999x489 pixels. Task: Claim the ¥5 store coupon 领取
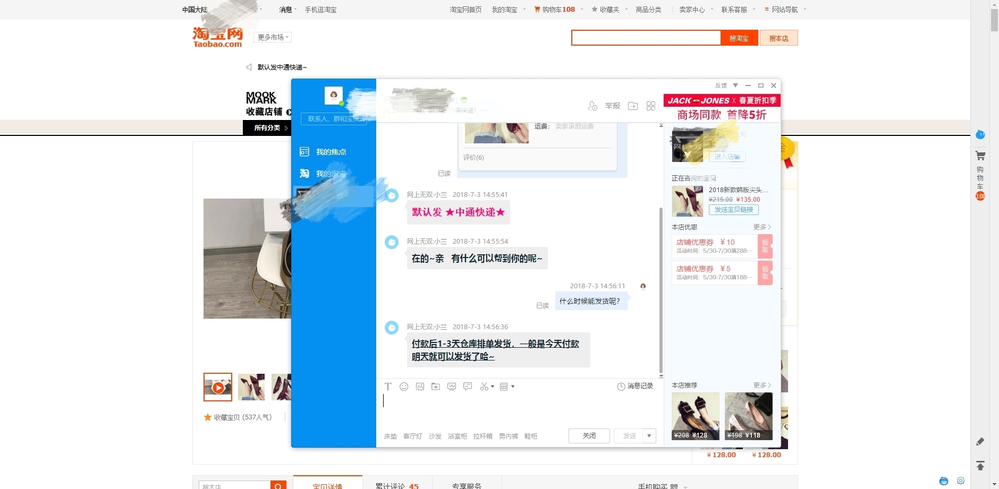click(x=765, y=273)
